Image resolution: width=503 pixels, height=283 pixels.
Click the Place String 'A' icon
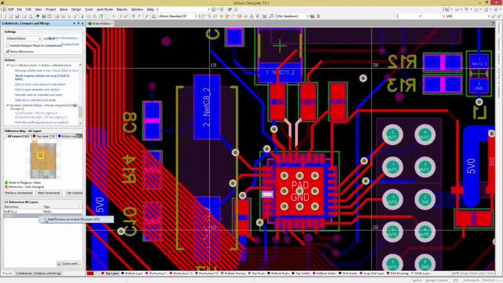[x=251, y=16]
